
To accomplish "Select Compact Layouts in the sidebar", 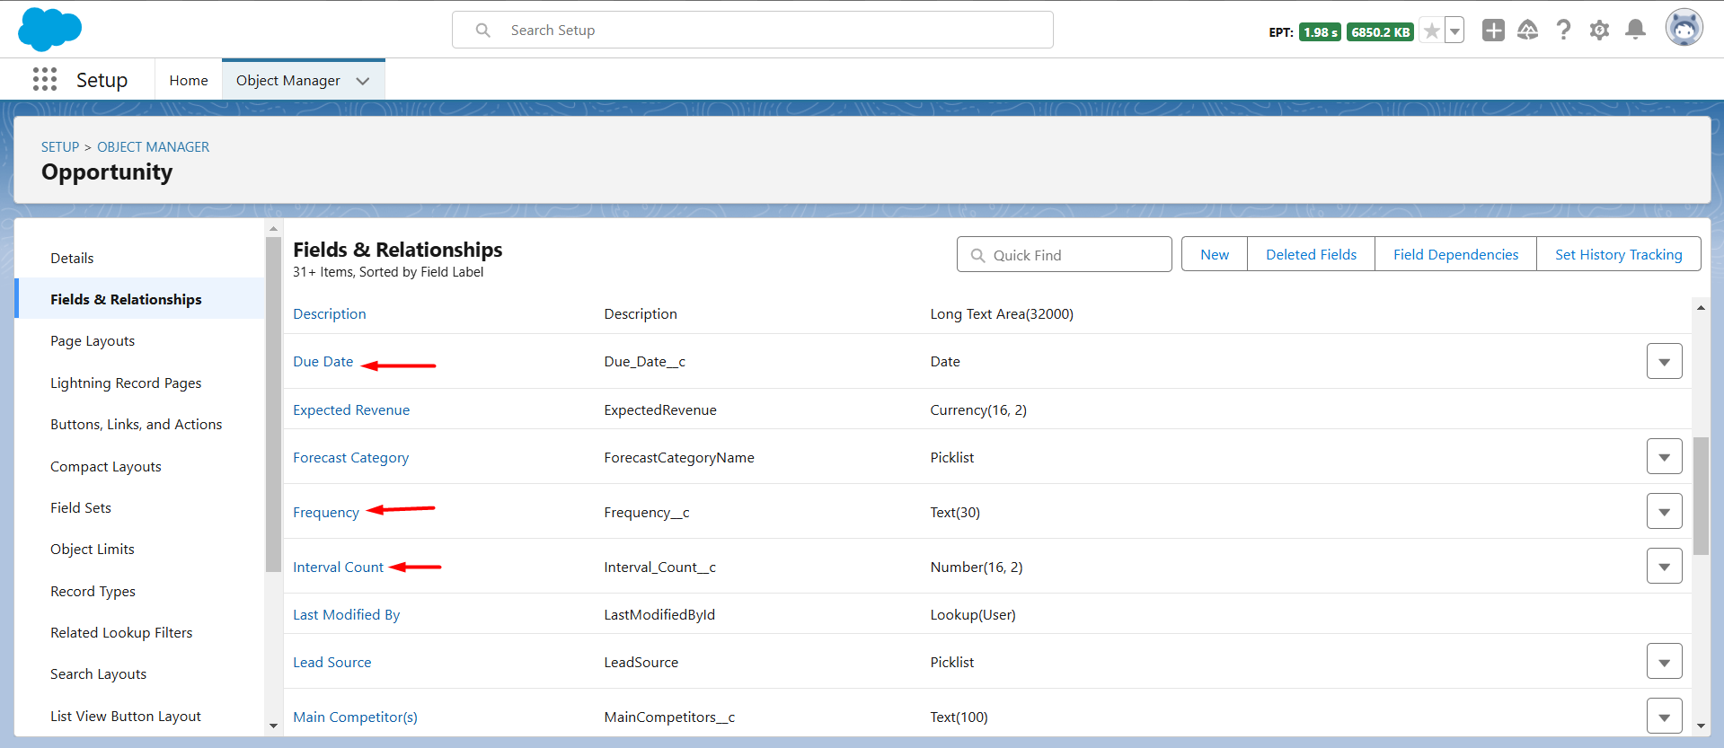I will click(x=106, y=466).
